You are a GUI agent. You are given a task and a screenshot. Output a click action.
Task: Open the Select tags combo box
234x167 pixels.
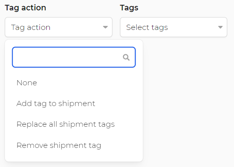173,27
